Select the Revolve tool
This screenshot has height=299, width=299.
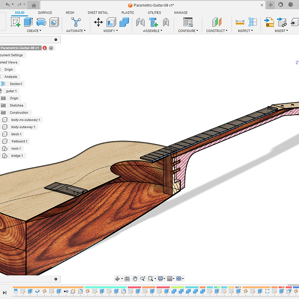click(41, 22)
